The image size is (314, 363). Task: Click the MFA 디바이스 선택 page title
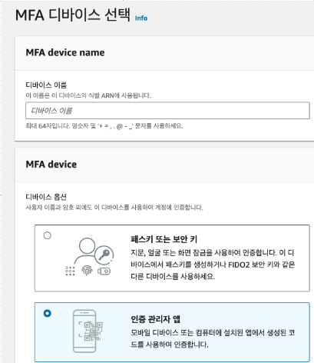pyautogui.click(x=73, y=15)
